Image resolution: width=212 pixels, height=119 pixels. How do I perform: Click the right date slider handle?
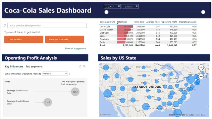(203, 12)
